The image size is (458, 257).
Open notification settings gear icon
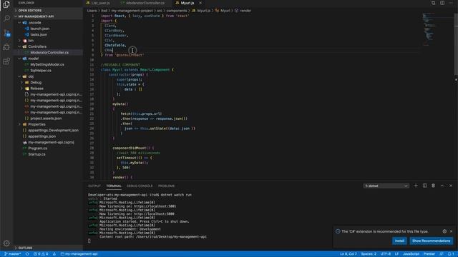444,231
